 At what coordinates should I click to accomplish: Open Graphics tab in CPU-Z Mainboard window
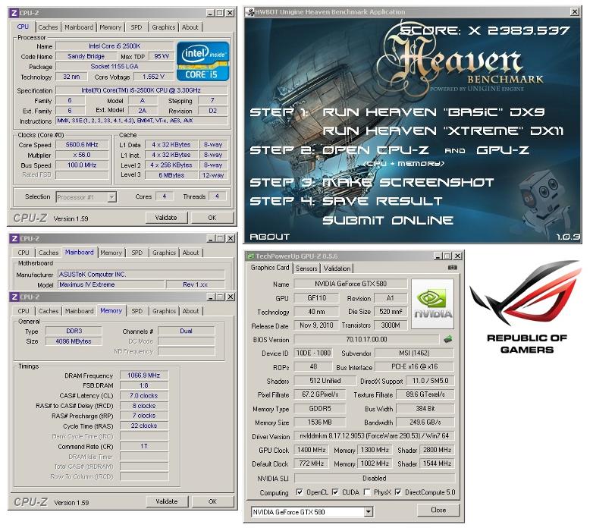tap(164, 253)
